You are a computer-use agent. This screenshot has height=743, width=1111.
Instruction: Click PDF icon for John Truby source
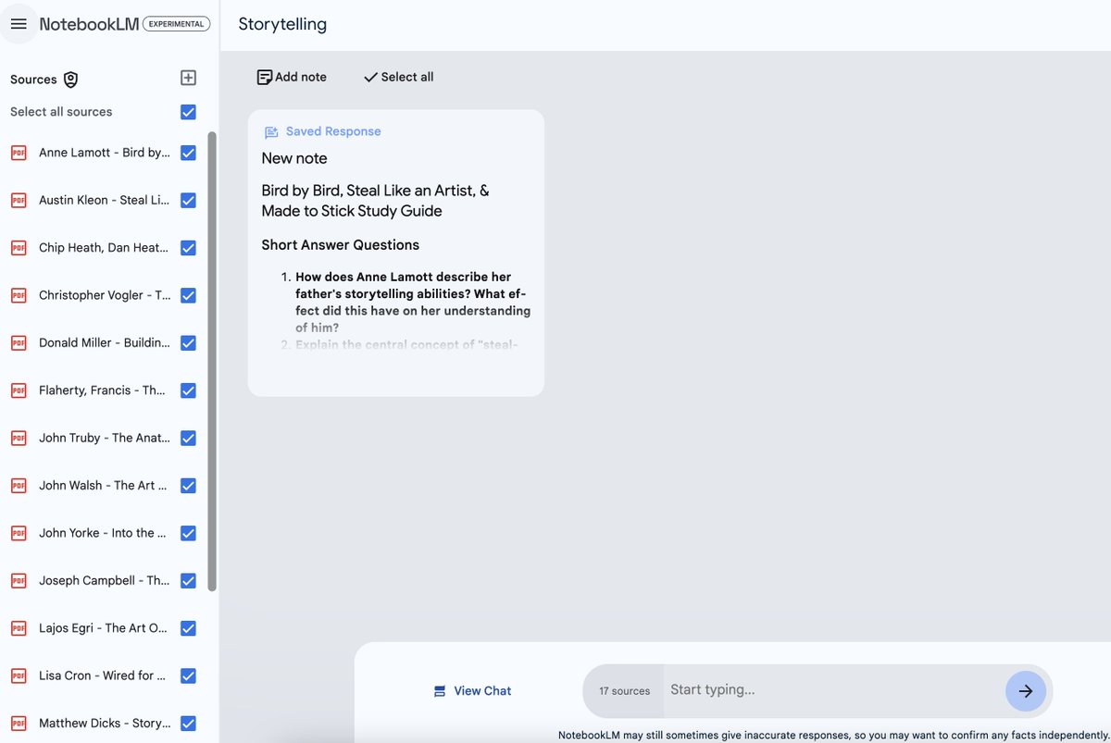(19, 438)
